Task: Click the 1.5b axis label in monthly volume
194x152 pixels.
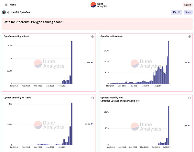Action: click(10, 46)
